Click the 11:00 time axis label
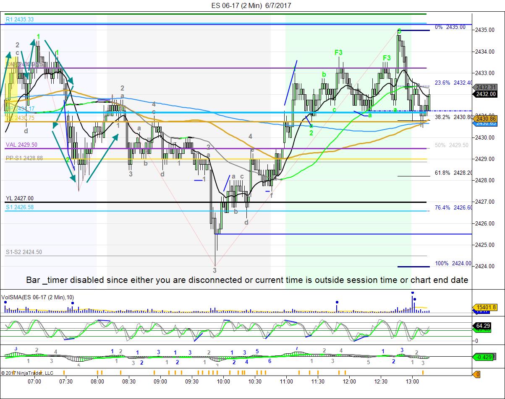505x399 pixels. (286, 381)
